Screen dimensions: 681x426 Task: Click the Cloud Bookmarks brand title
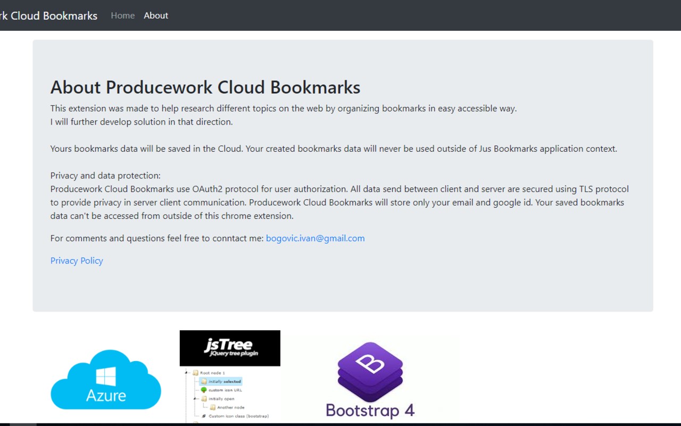[x=48, y=15]
